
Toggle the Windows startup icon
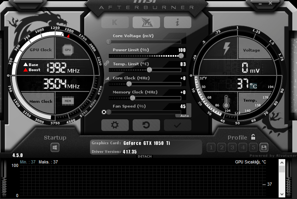pos(55,147)
